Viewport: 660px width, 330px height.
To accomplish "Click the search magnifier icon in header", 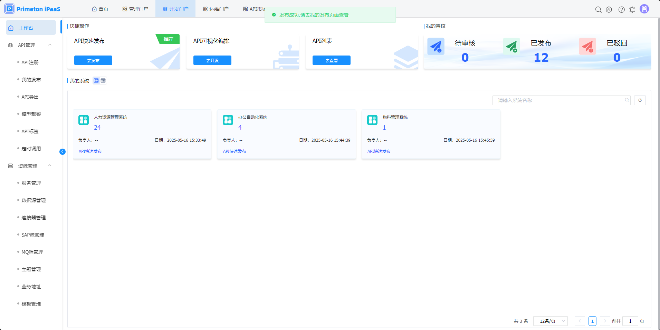I will pos(598,10).
